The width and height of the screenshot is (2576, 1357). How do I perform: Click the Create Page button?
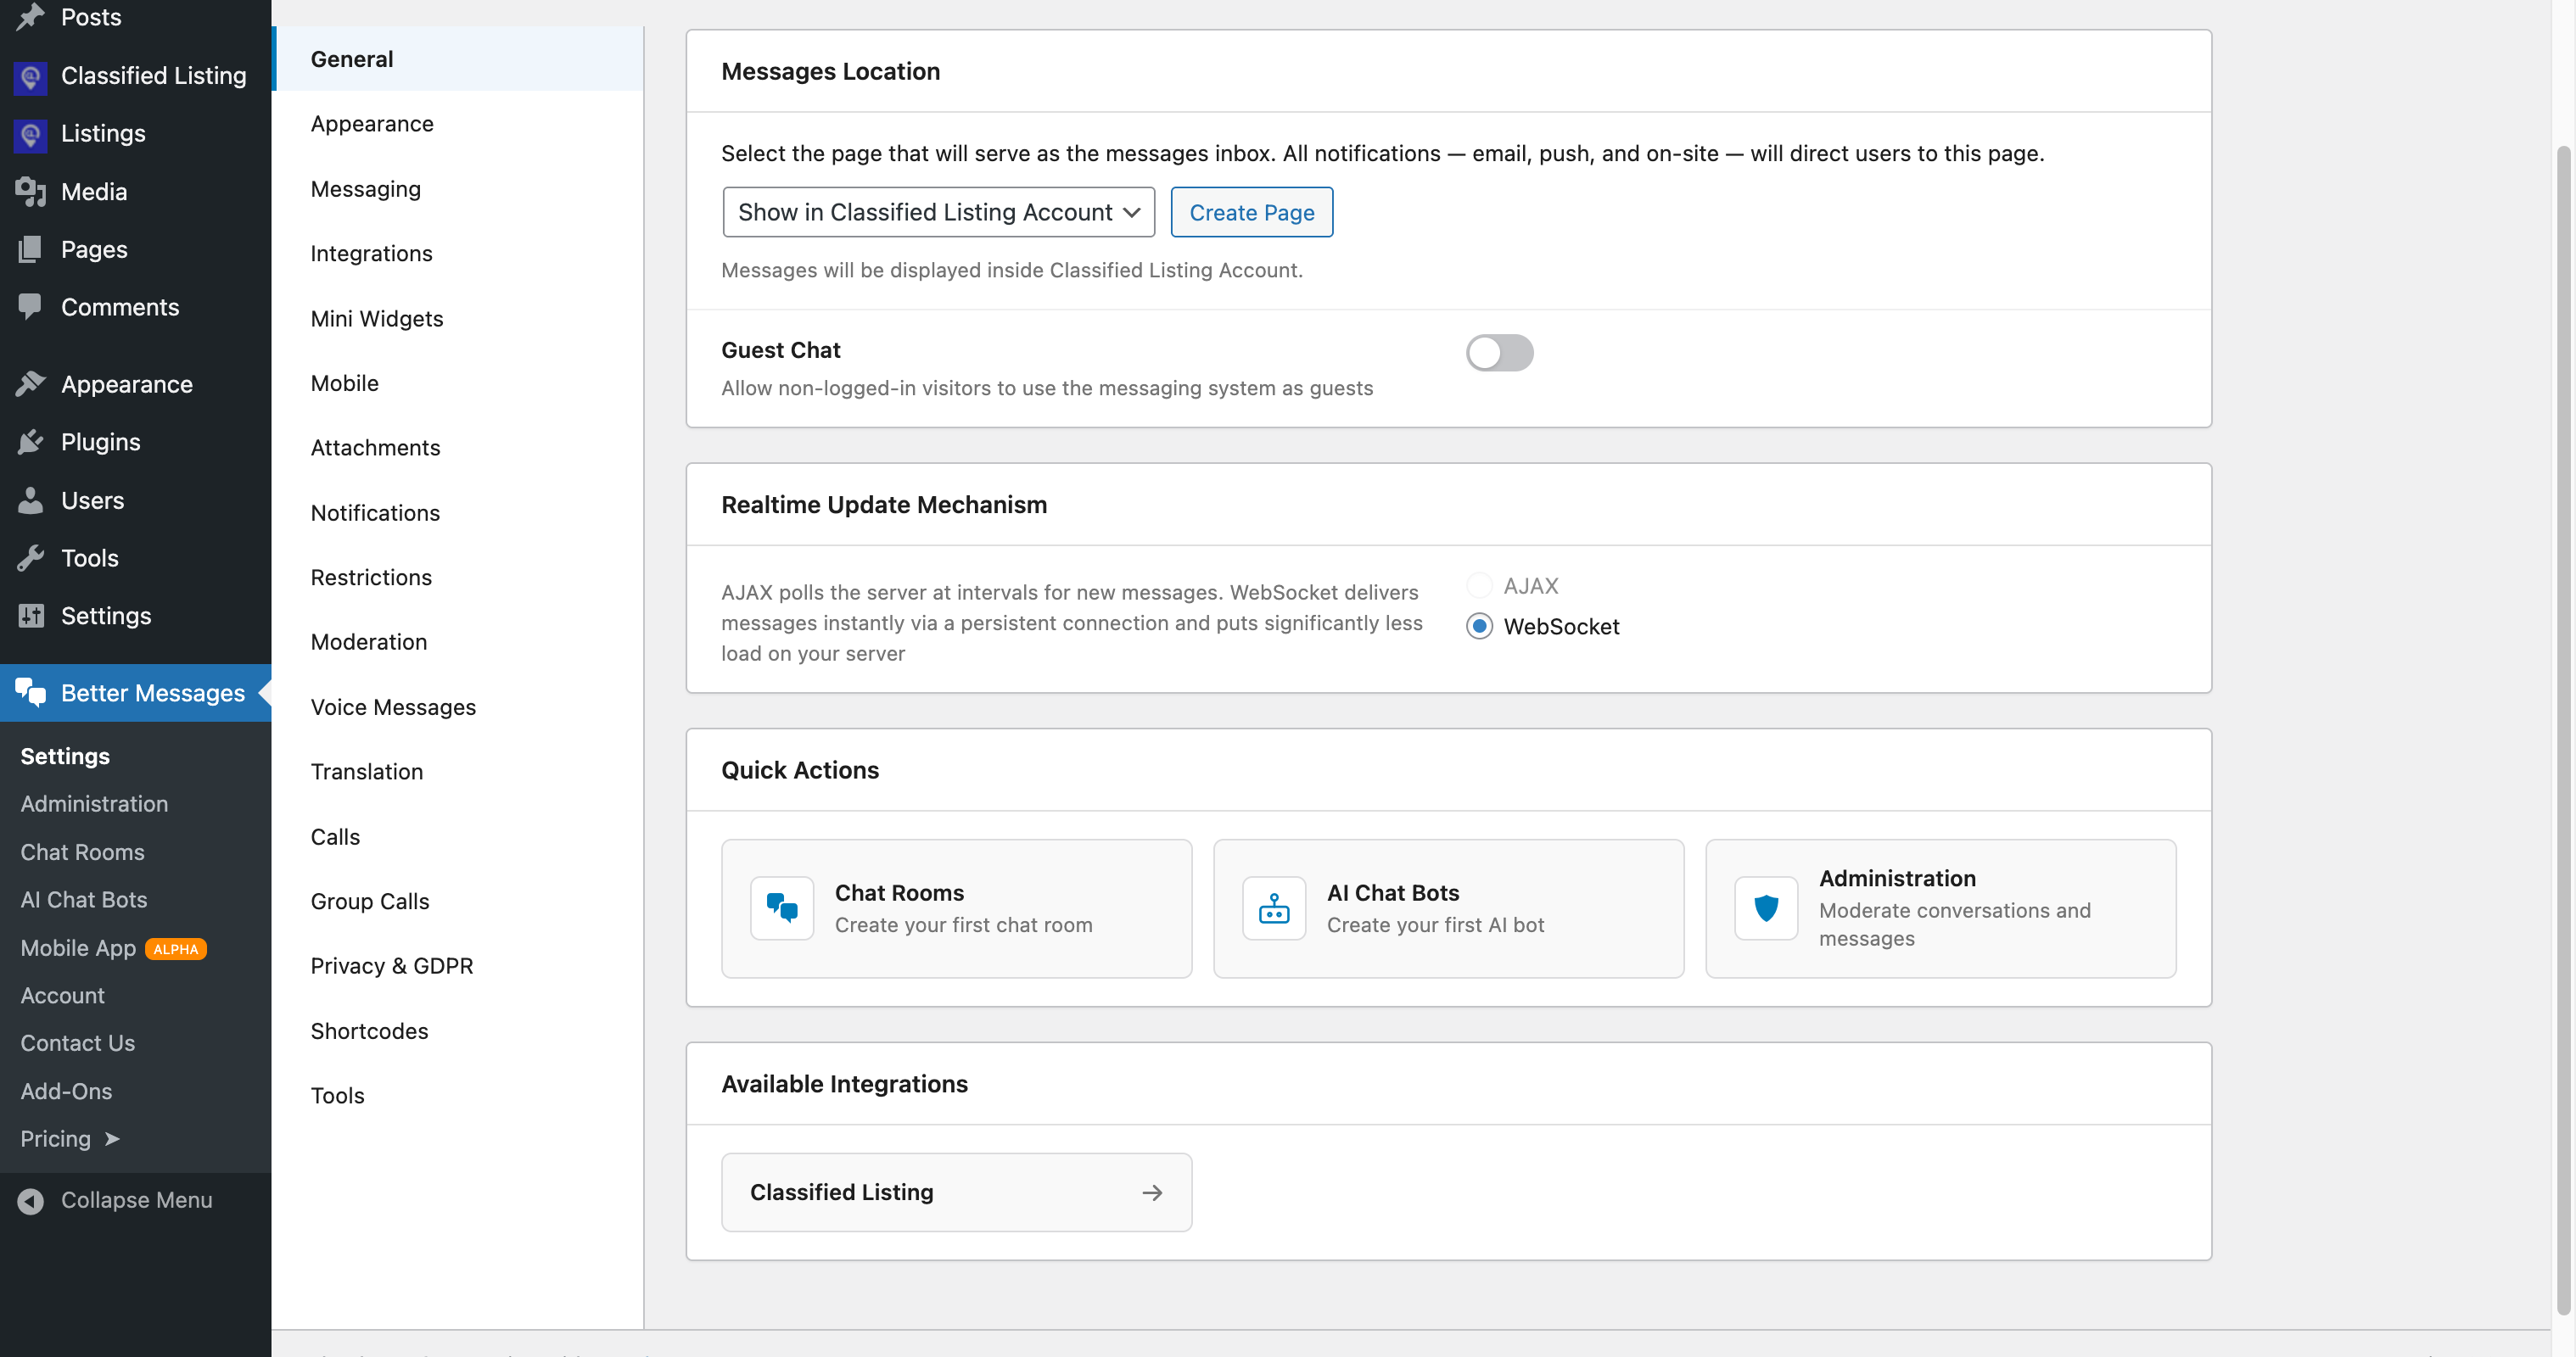click(x=1251, y=212)
